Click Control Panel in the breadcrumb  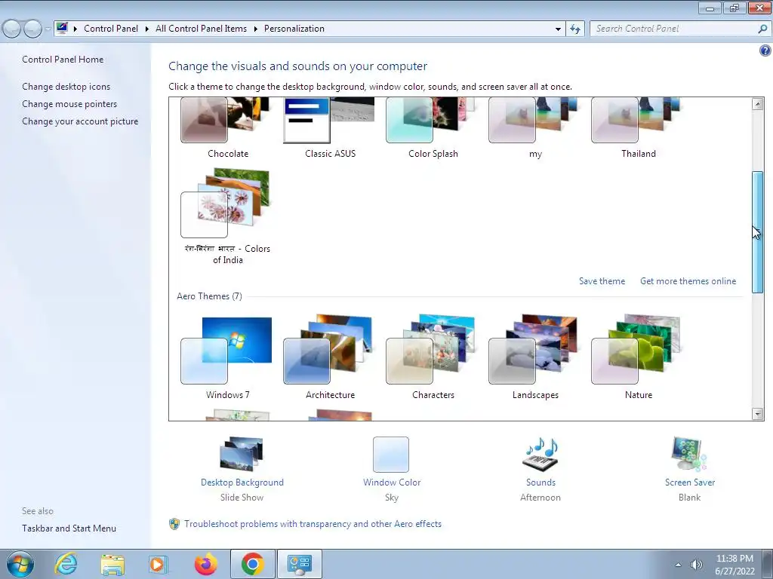(x=111, y=29)
